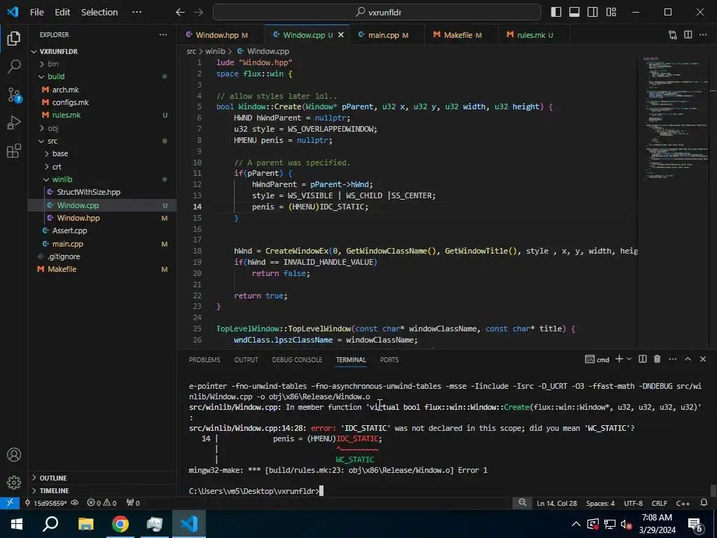Kill terminal with trash icon

pyautogui.click(x=657, y=359)
